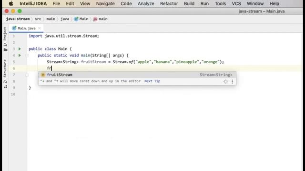Open the View menu

coord(85,3)
